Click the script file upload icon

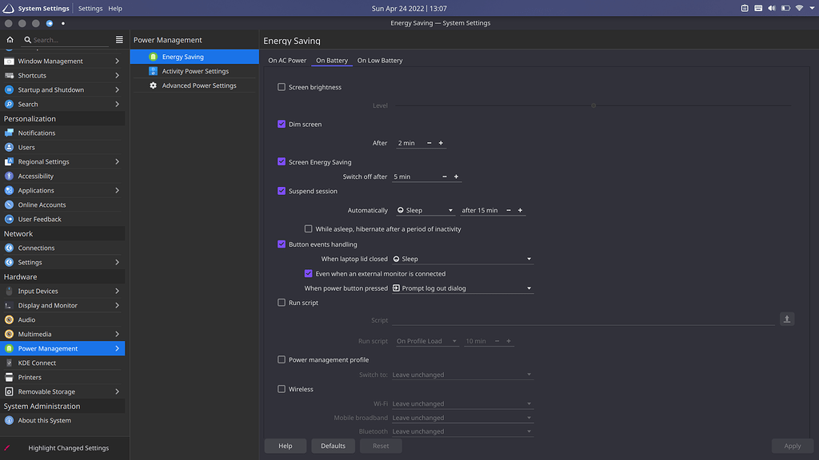tap(787, 319)
